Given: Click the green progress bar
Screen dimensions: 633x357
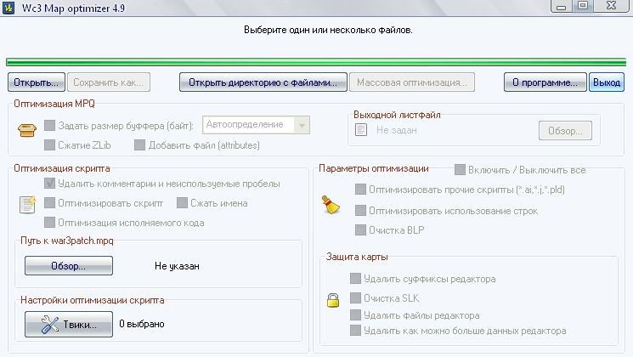Looking at the screenshot, I should [316, 62].
